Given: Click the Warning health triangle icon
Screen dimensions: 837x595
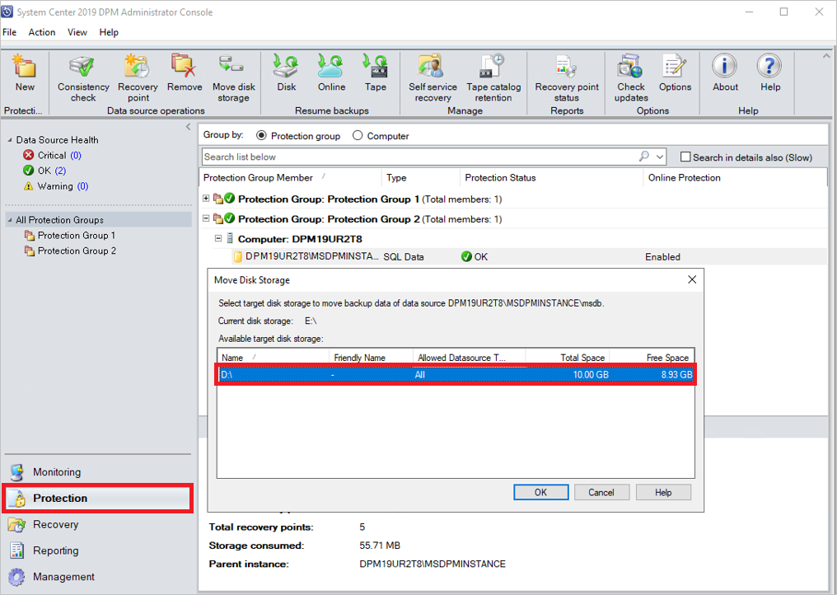Looking at the screenshot, I should [x=28, y=186].
